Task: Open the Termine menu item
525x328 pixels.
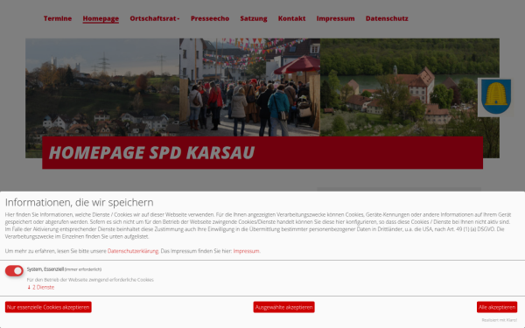Action: click(x=58, y=18)
